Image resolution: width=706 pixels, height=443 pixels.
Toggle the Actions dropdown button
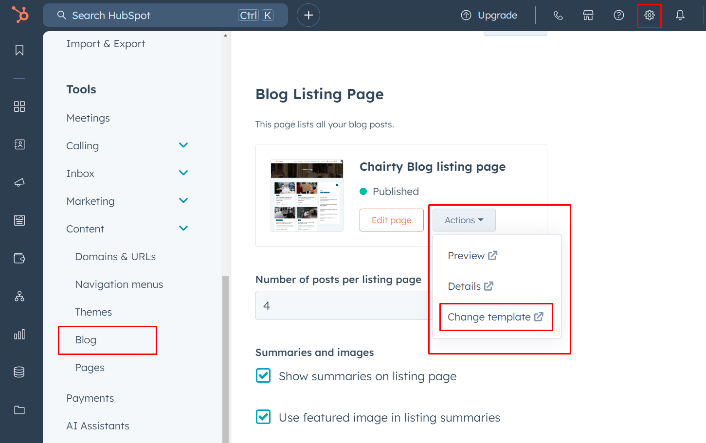[x=464, y=220]
